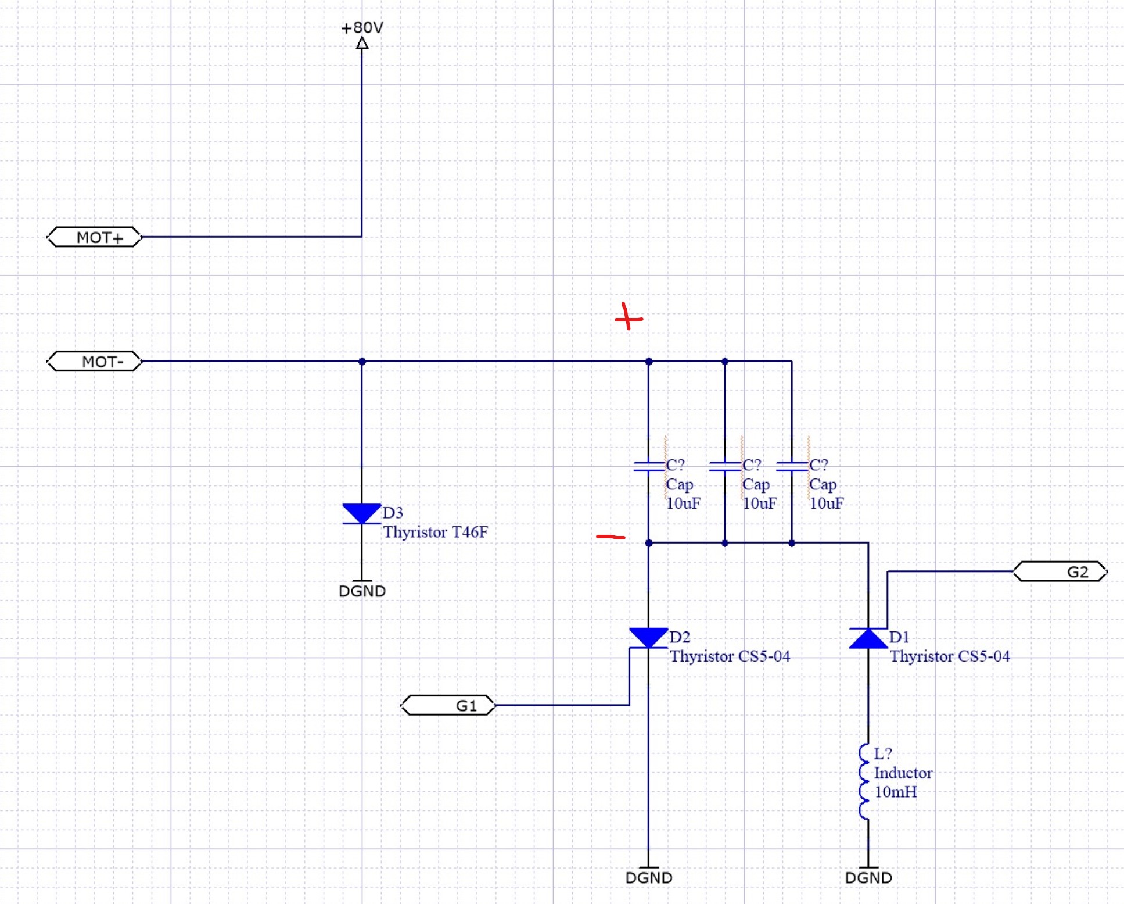The image size is (1124, 904).
Task: Select the rightmost capacitor symbol next to D1 wire
Action: (x=792, y=466)
